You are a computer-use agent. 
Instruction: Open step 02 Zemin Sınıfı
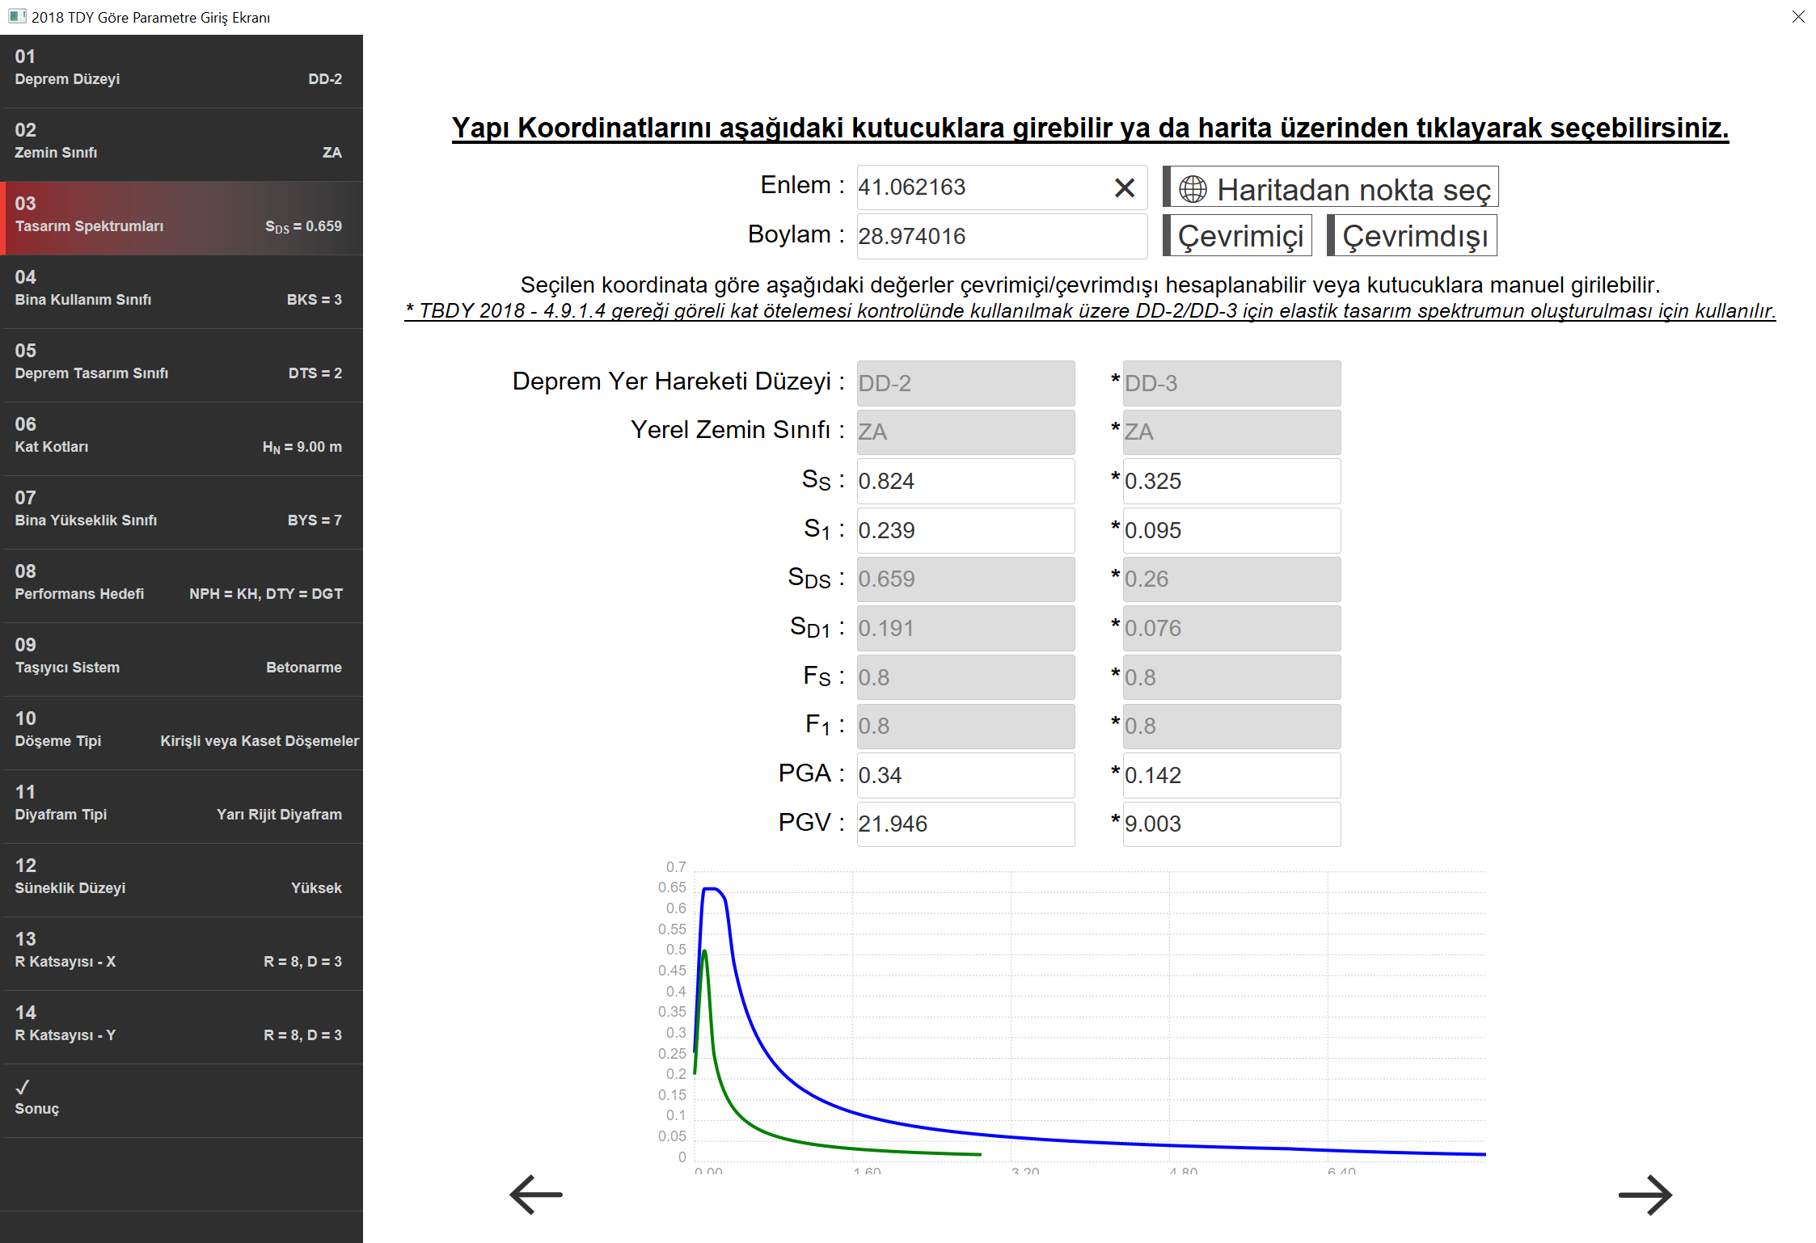point(181,143)
